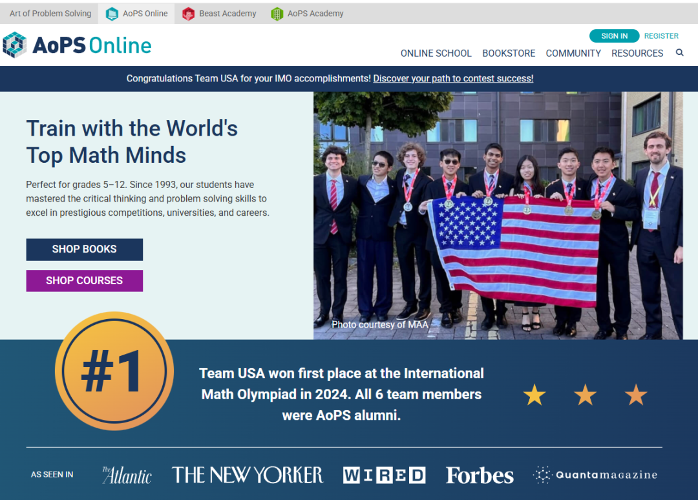The height and width of the screenshot is (500, 698).
Task: Click the Forbes logo
Action: click(x=480, y=475)
